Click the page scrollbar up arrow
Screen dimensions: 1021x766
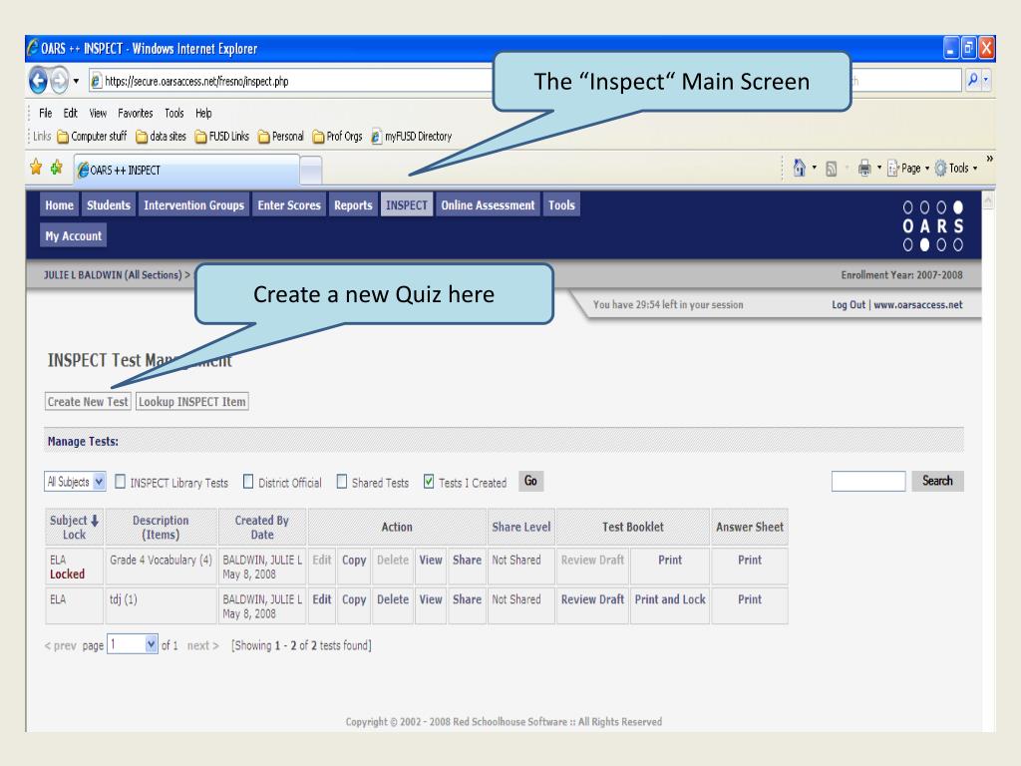988,199
